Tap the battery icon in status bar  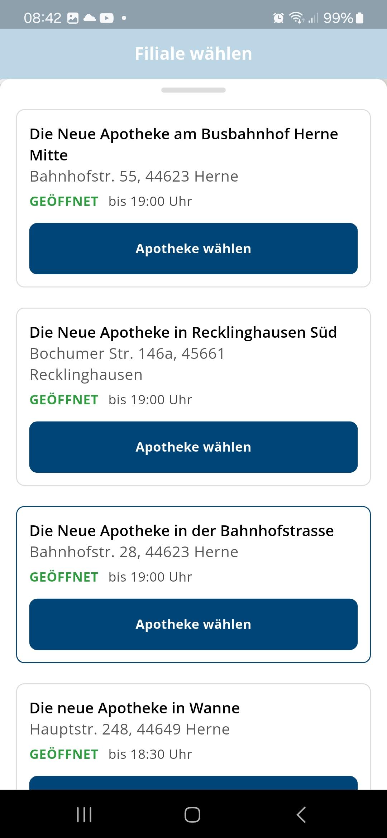(x=360, y=18)
